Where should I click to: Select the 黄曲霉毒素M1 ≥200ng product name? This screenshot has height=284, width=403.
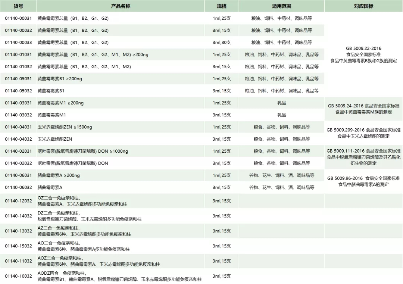60,103
